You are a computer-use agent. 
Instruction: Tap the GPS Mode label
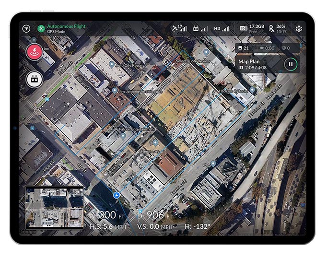point(56,32)
